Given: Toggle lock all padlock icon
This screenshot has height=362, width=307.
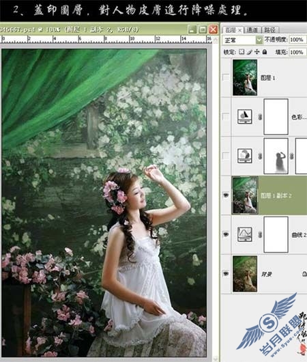Looking at the screenshot, I should coord(265,52).
